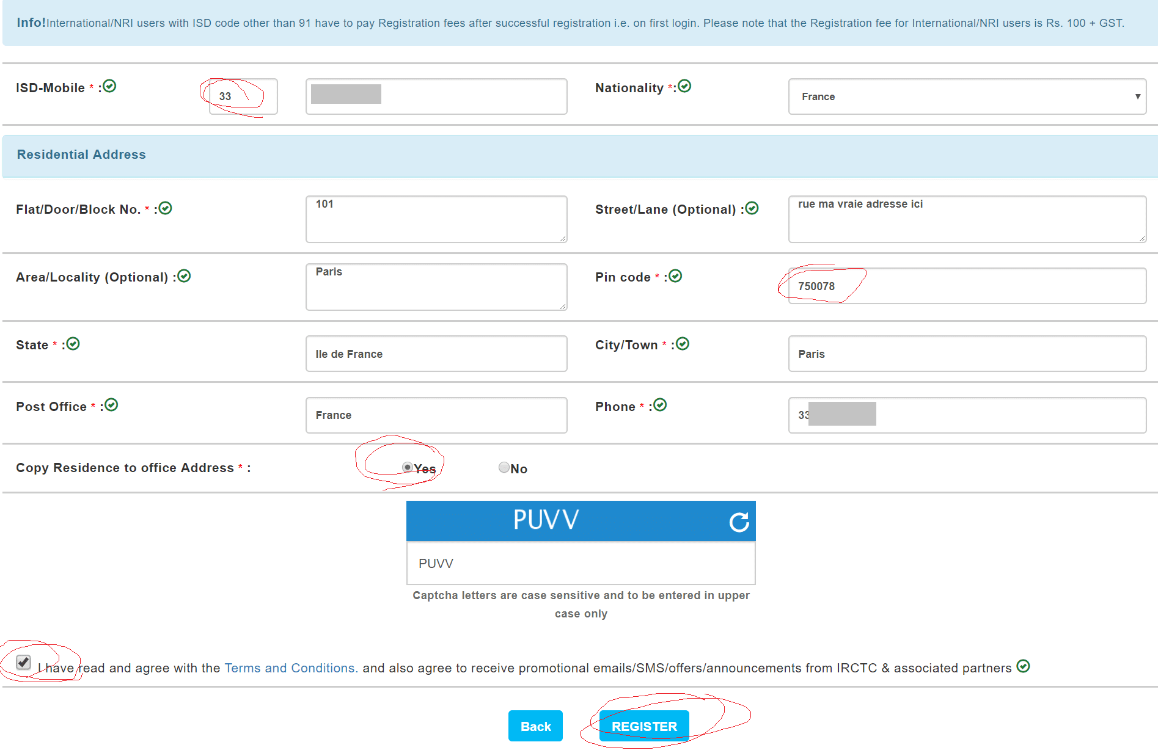Viewport: 1158px width, 753px height.
Task: Click the Pin code field with 750078
Action: click(x=967, y=286)
